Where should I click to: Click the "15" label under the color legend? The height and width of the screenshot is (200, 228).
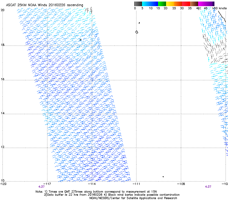158,8
